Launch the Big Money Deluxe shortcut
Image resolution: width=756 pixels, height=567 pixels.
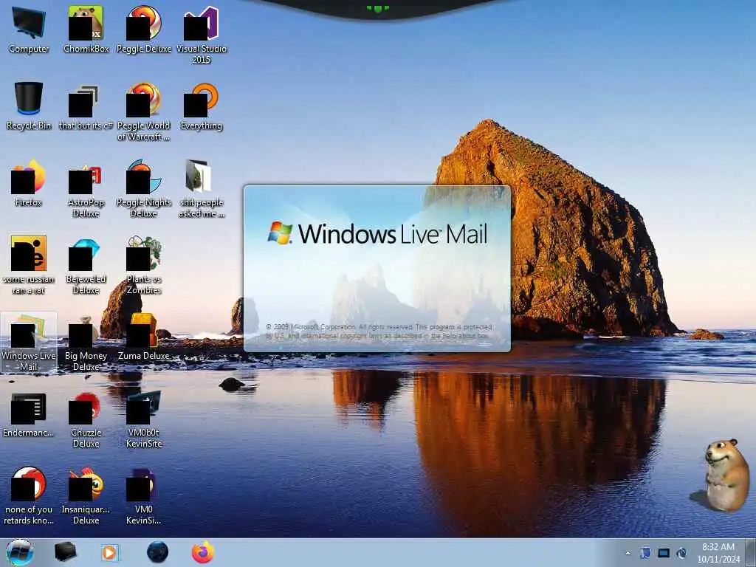(86, 343)
